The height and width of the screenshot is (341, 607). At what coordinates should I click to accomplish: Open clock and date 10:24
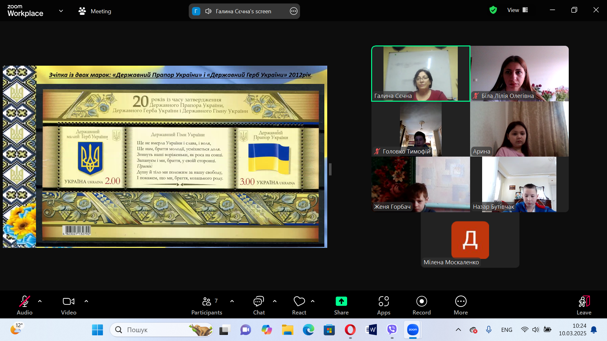pos(573,330)
